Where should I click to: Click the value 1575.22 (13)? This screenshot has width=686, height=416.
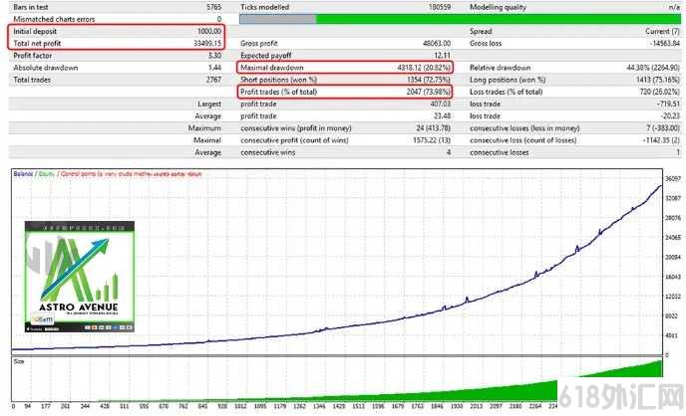[432, 140]
